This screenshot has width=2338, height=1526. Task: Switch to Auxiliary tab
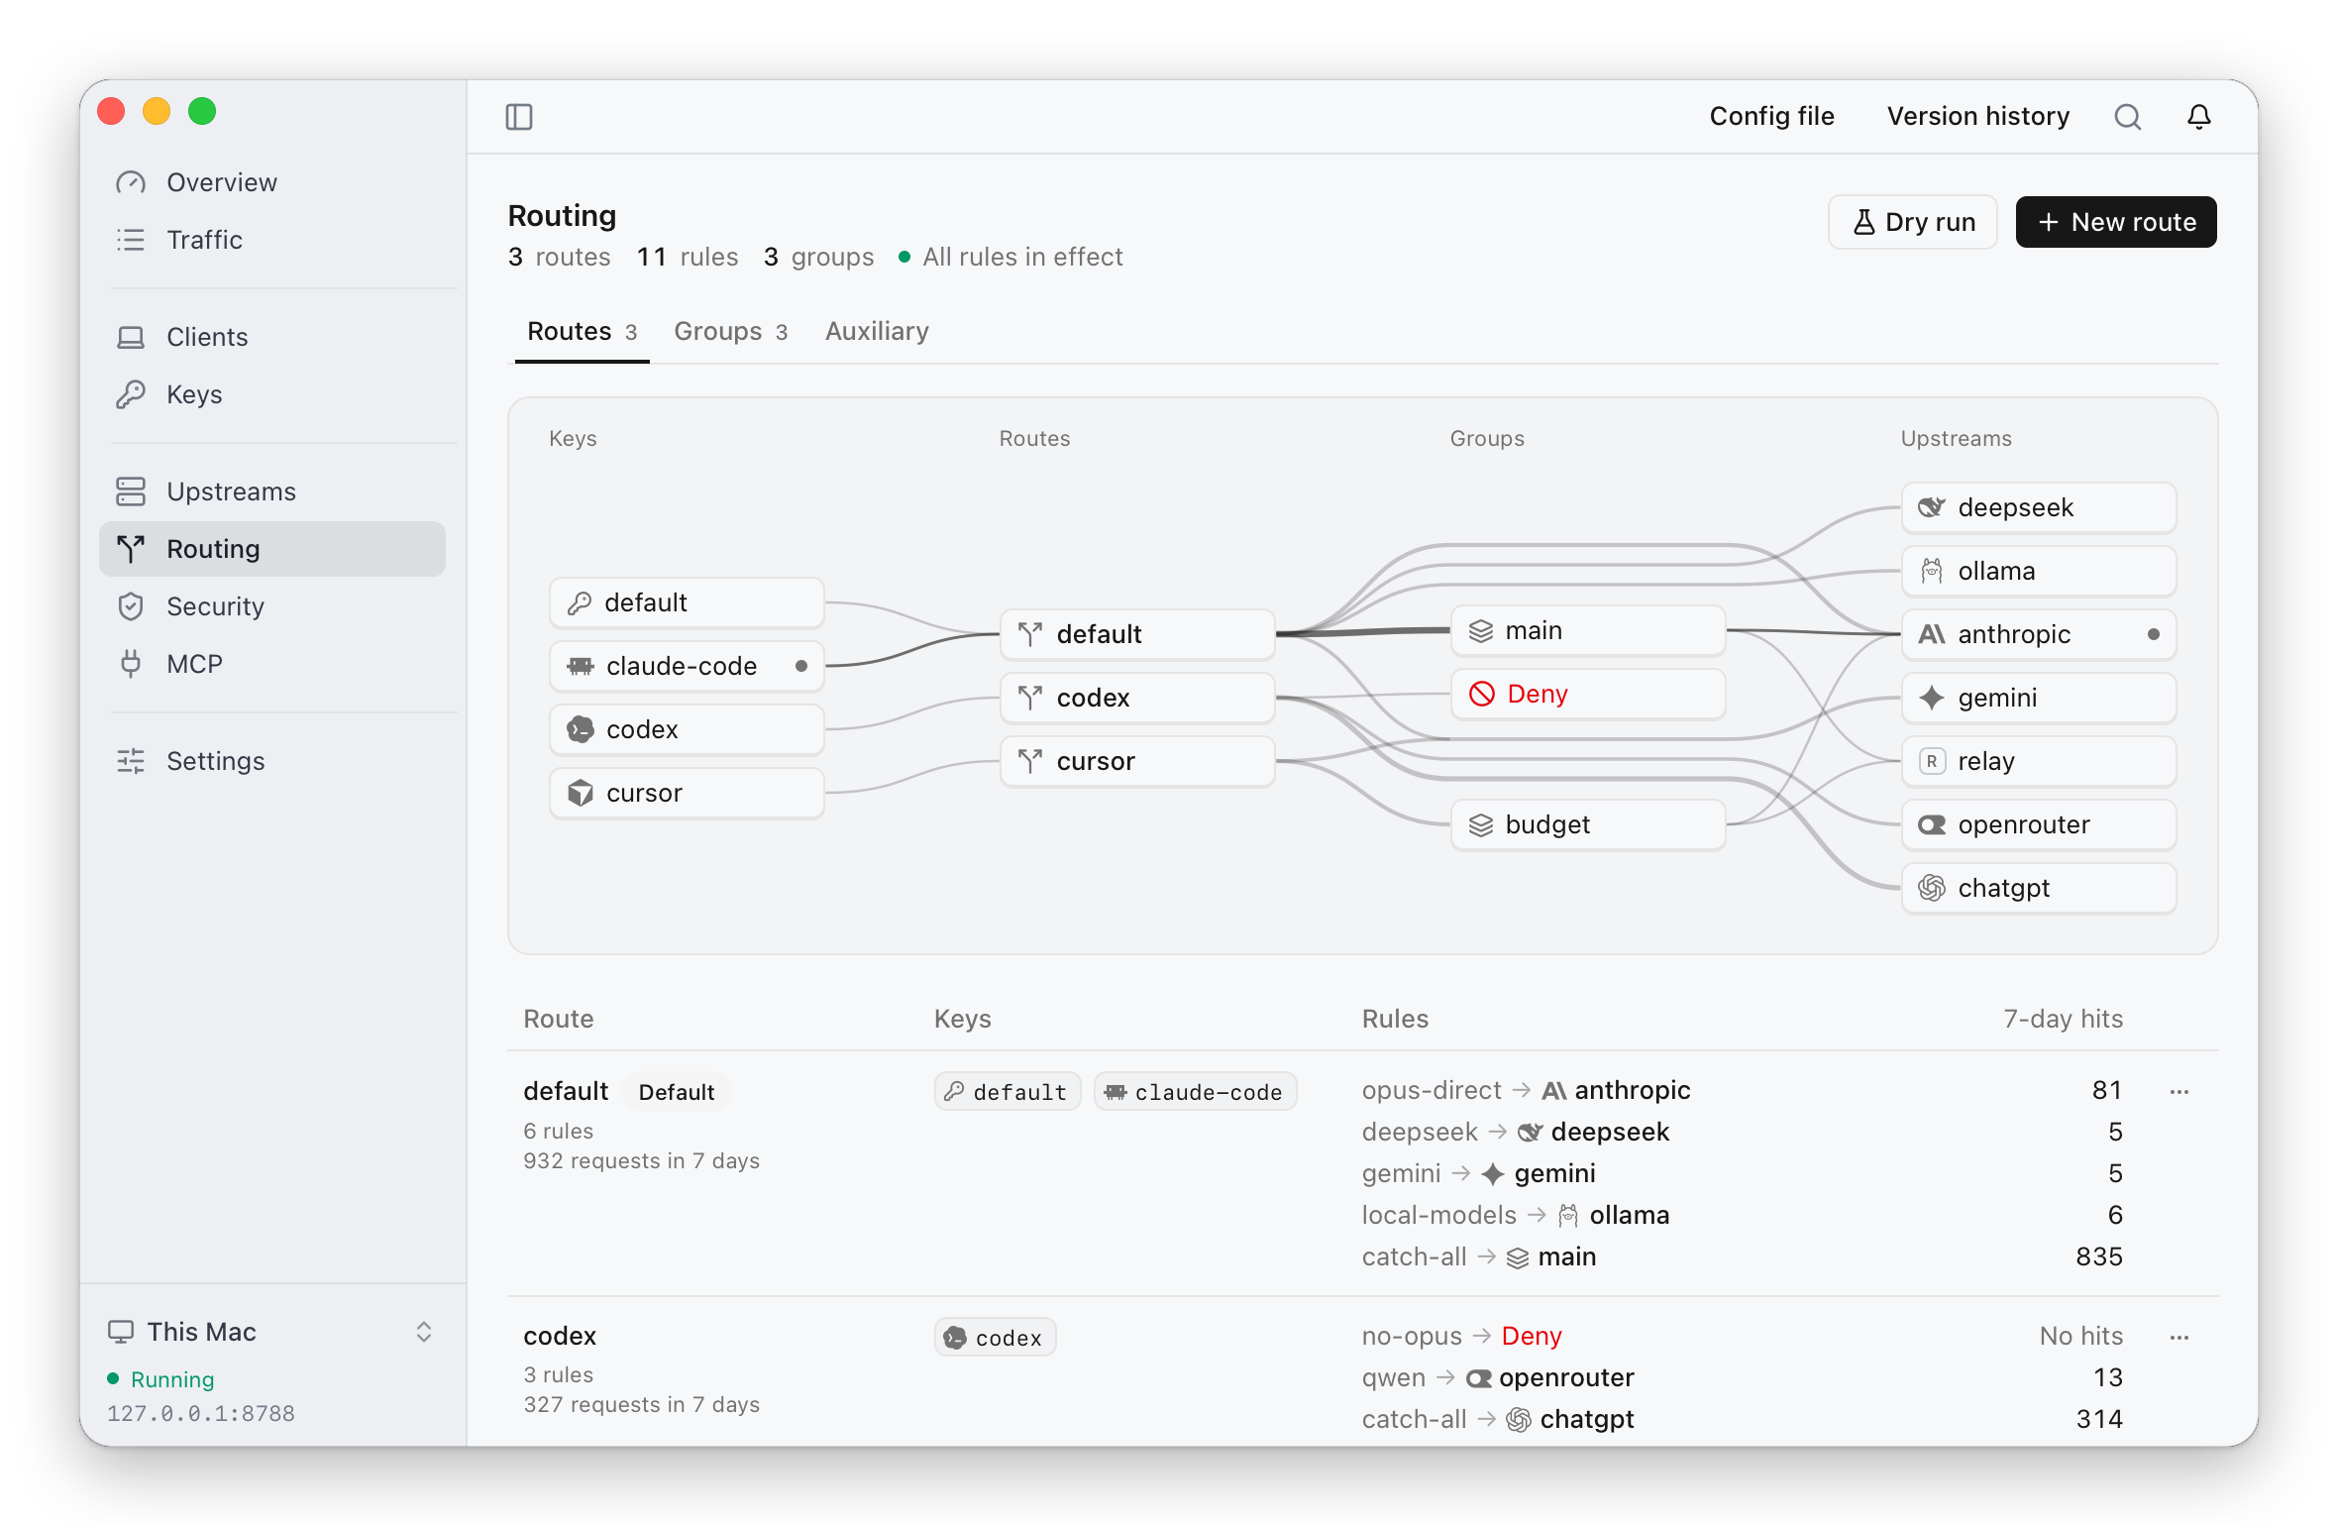pos(877,332)
